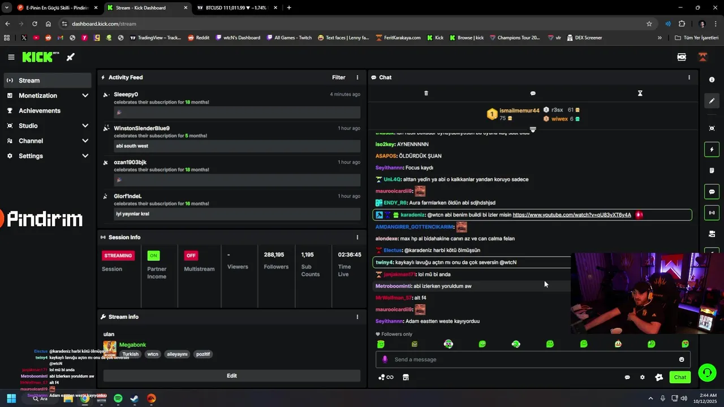Toggle the chat widget in right sidebar
Screen dimensions: 724x407
click(712, 192)
